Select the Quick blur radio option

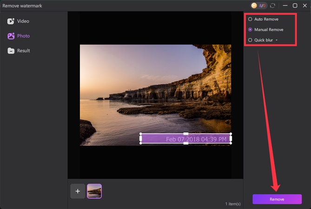coord(260,40)
